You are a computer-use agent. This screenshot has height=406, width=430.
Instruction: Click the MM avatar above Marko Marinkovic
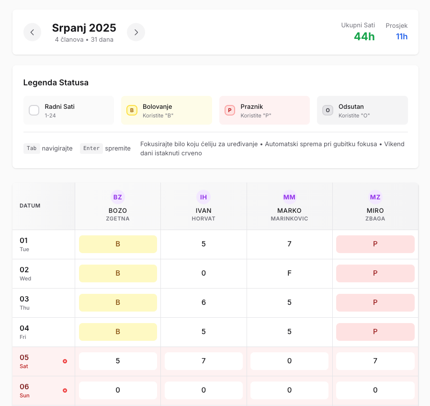click(289, 197)
